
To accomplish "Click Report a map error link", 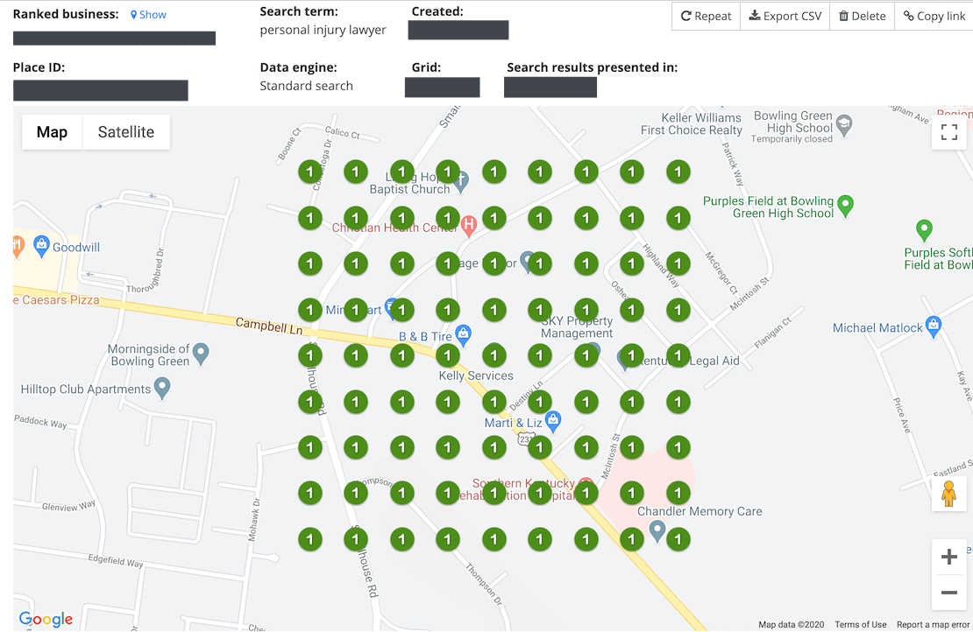I will pyautogui.click(x=933, y=624).
